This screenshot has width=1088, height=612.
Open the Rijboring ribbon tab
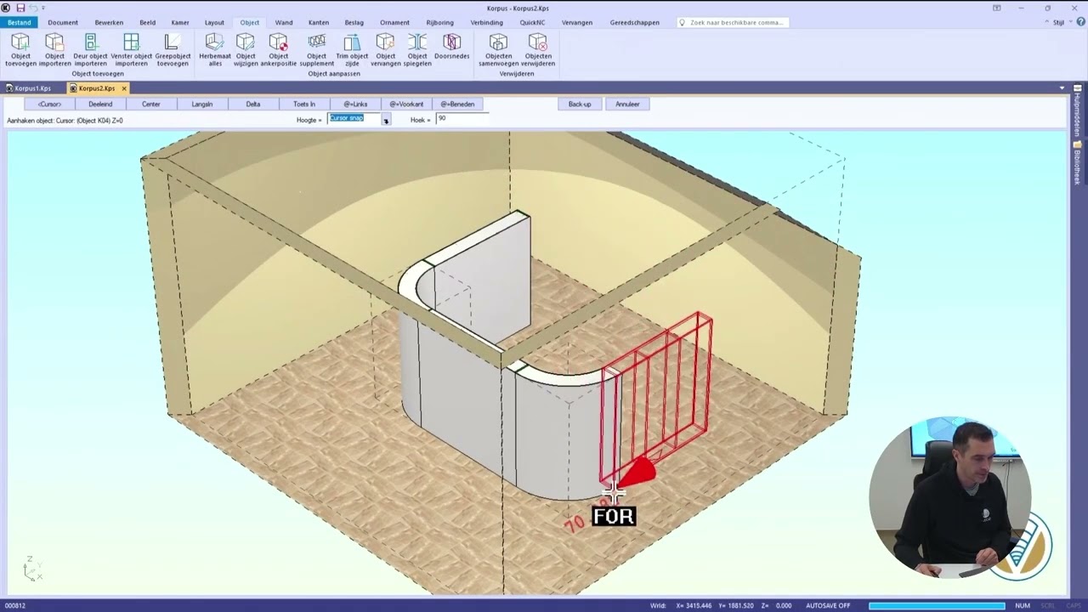(x=439, y=22)
